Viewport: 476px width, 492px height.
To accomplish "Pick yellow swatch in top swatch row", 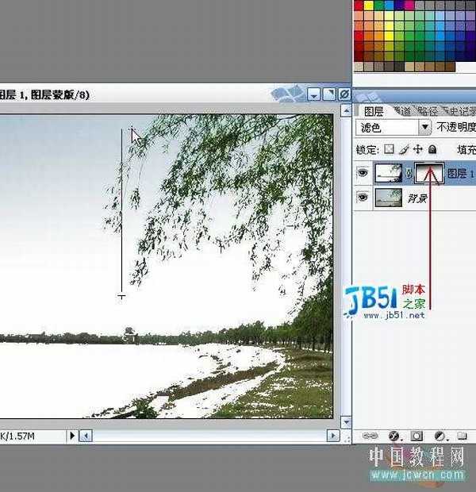I will click(369, 5).
